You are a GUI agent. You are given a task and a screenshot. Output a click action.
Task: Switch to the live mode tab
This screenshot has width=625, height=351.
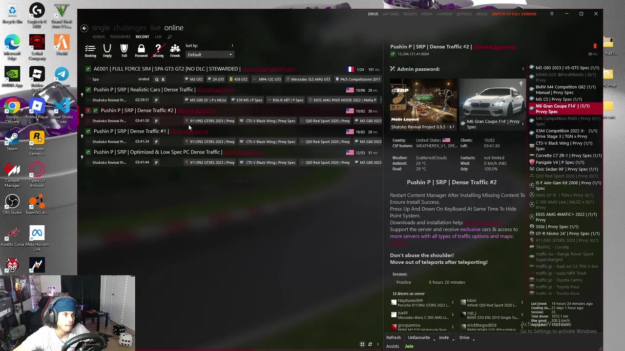coord(155,28)
